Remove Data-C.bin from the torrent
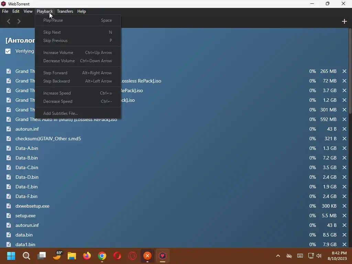Image resolution: width=352 pixels, height=264 pixels. [344, 167]
